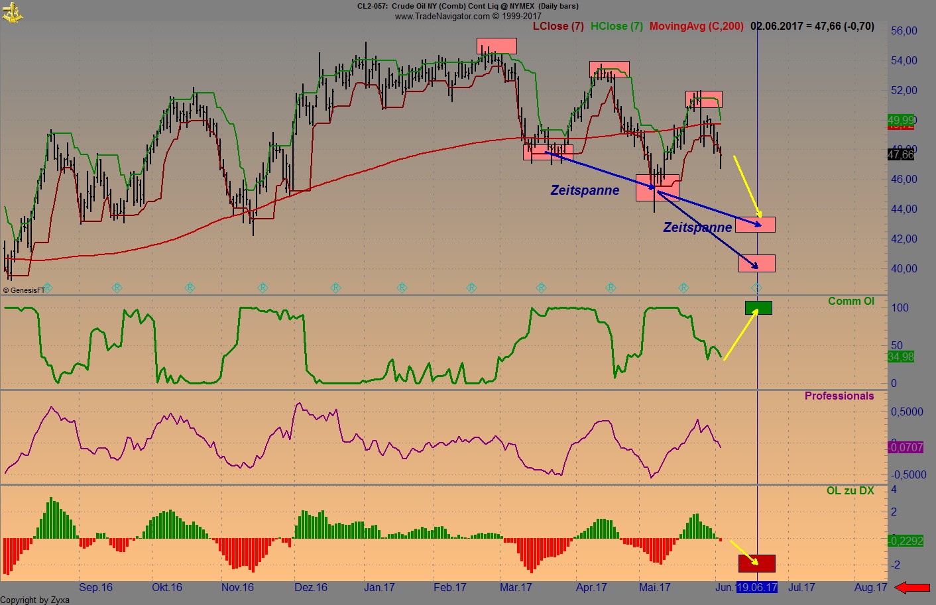Click the CL2-057 Crude Oil chart title
This screenshot has height=605, width=936.
(x=467, y=6)
